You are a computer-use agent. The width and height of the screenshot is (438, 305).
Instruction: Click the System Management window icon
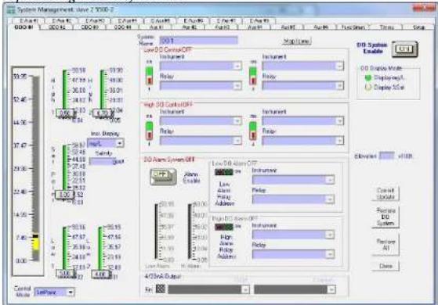pos(11,9)
